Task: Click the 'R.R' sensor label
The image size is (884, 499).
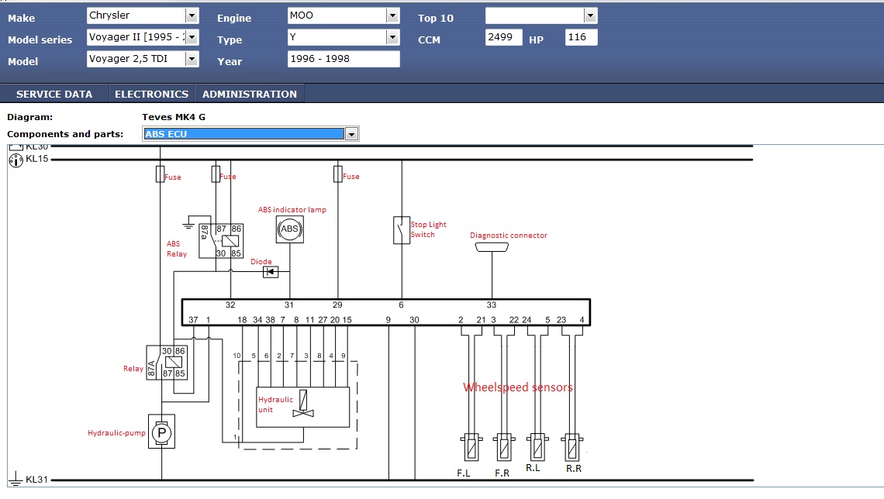Action: click(x=574, y=469)
